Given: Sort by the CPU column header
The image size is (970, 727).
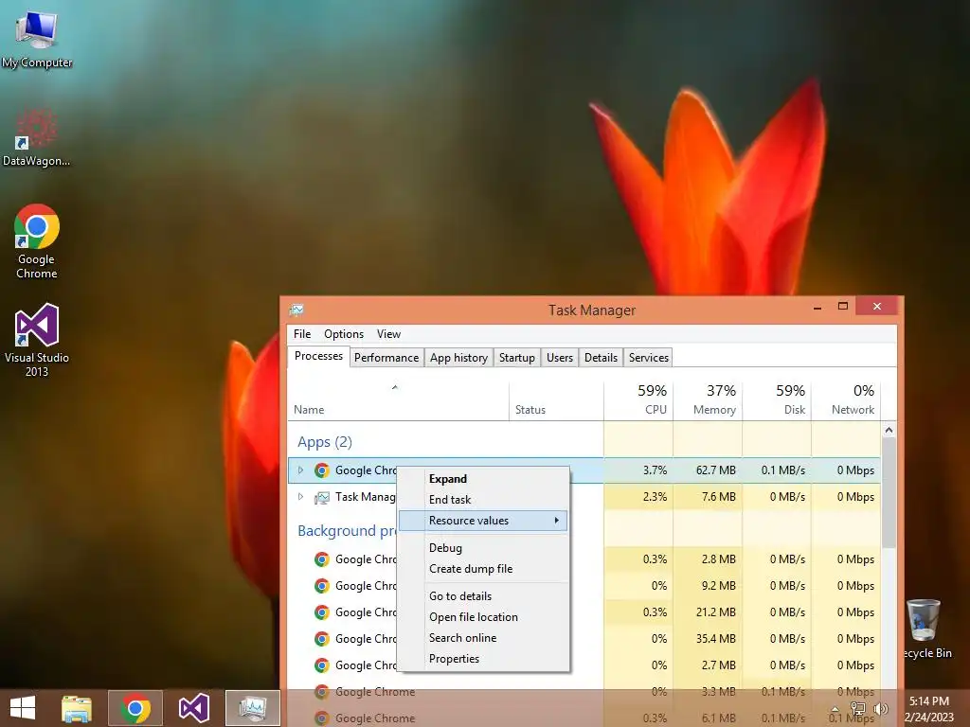Looking at the screenshot, I should coord(638,399).
